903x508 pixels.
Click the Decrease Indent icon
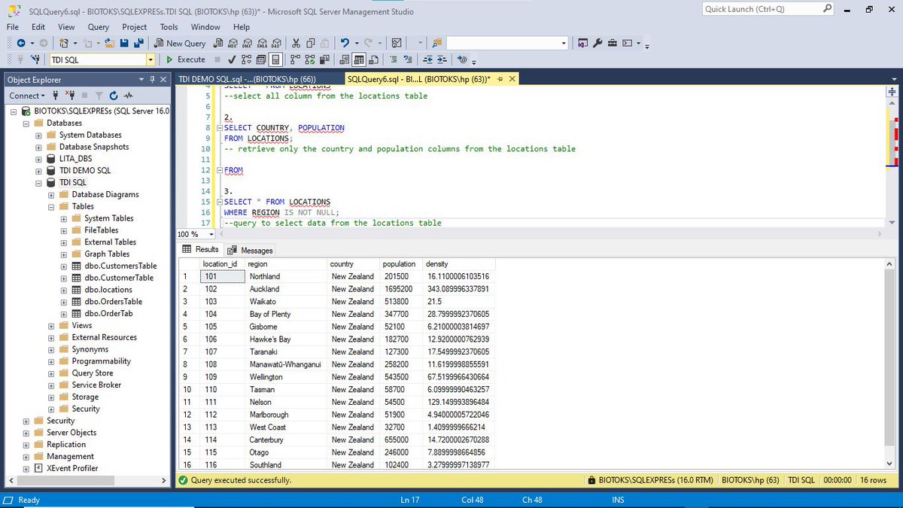(427, 59)
